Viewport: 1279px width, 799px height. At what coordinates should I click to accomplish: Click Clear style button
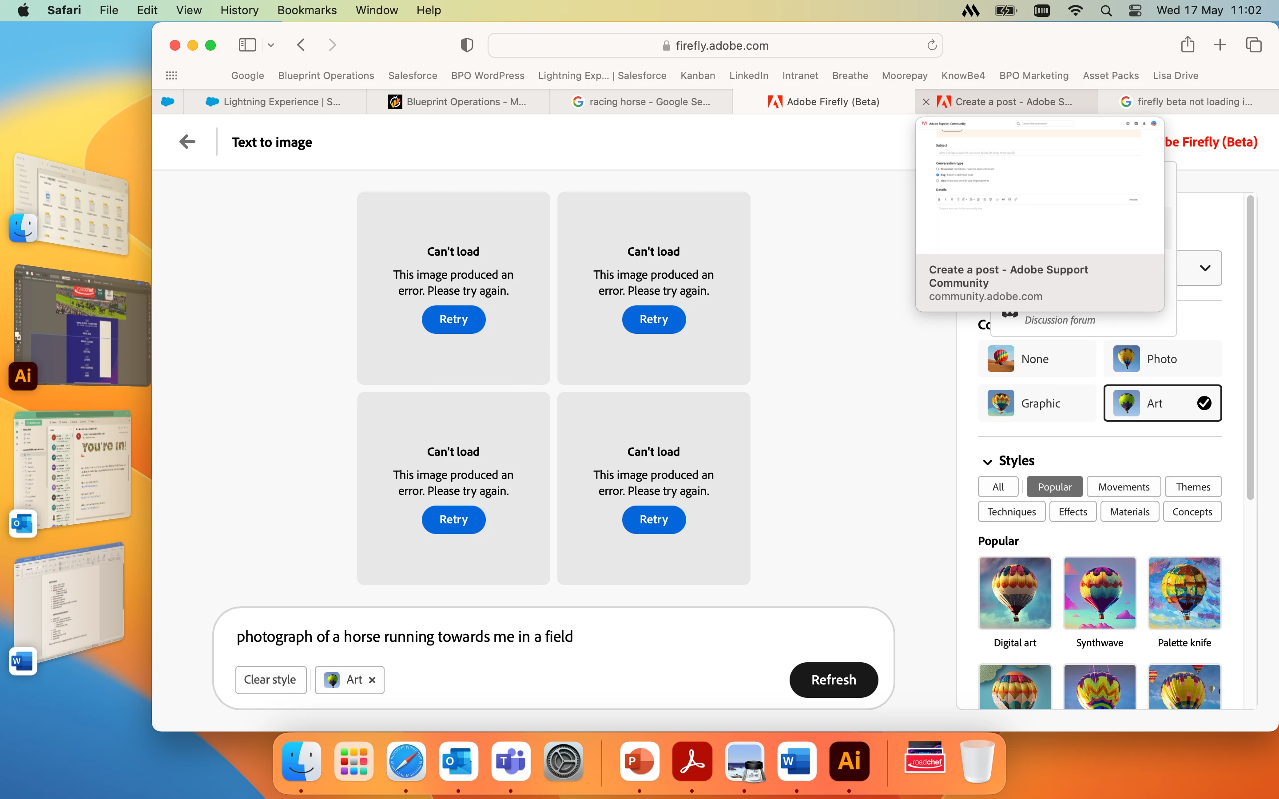click(x=270, y=680)
